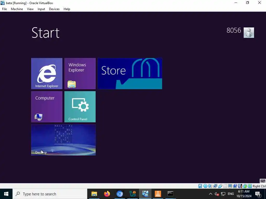Viewport: 266px width, 199px height.
Task: Open the Command Prompt taskbar icon
Action: coord(170,194)
